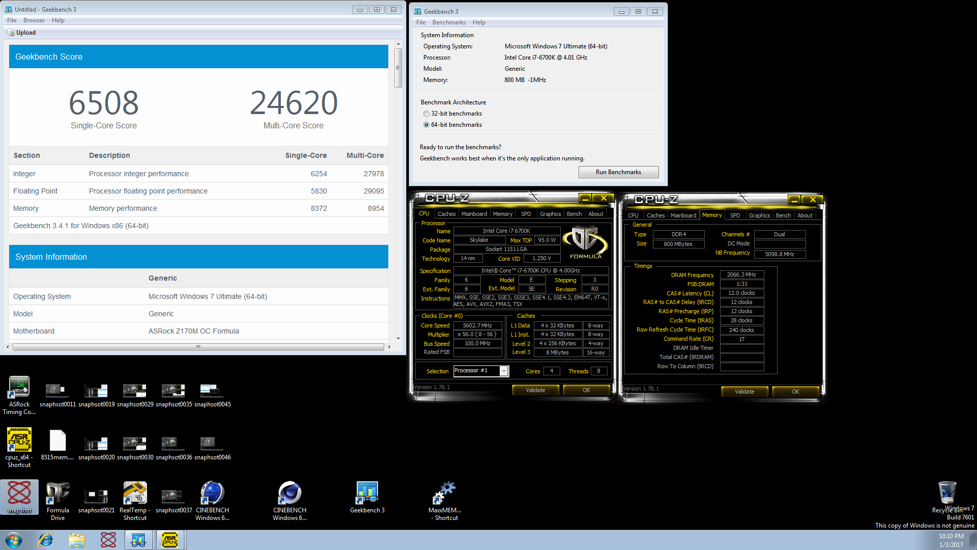This screenshot has width=977, height=550.
Task: Open File menu in Untitled Geekbench window
Action: click(x=12, y=20)
